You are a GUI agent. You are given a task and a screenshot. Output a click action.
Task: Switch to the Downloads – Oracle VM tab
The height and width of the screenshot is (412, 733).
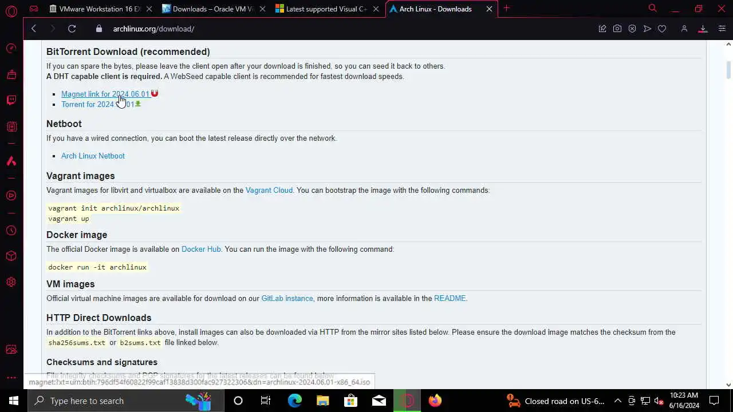click(x=212, y=9)
